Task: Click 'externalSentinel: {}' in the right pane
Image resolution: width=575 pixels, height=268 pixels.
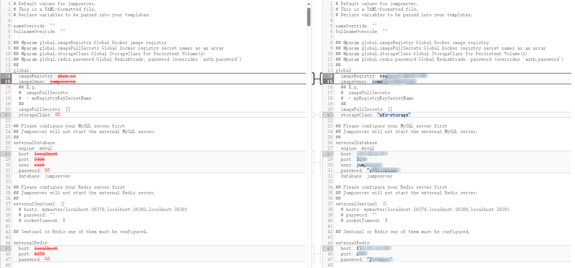Action: coord(361,204)
